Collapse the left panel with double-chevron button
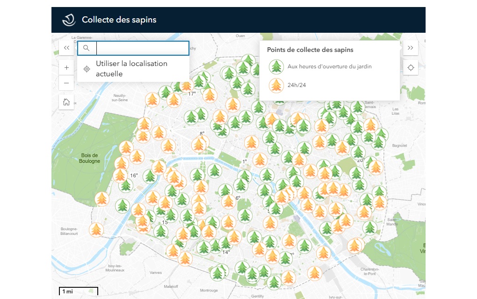 [x=66, y=48]
